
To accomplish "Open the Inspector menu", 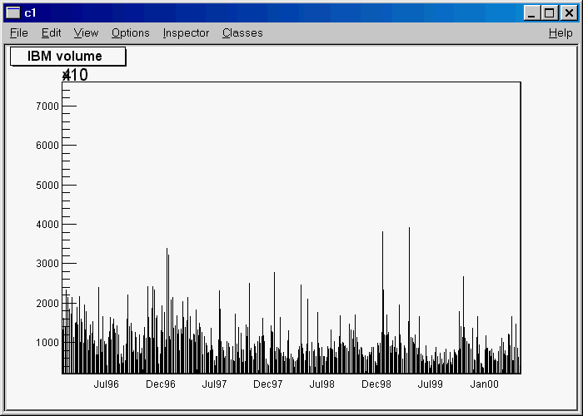I will point(186,32).
